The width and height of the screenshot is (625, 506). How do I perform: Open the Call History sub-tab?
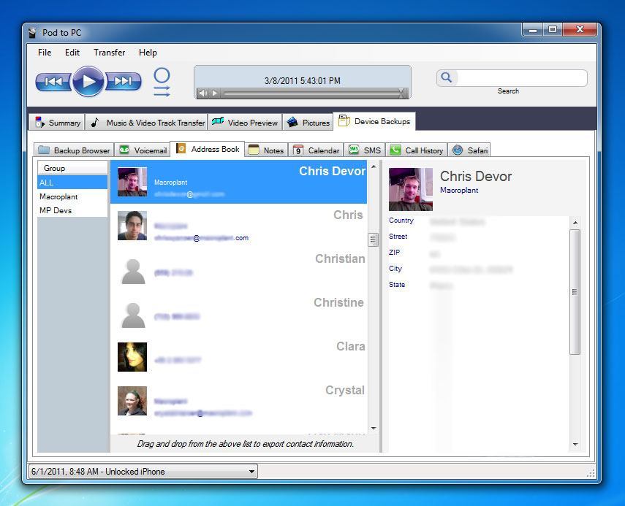pos(417,150)
